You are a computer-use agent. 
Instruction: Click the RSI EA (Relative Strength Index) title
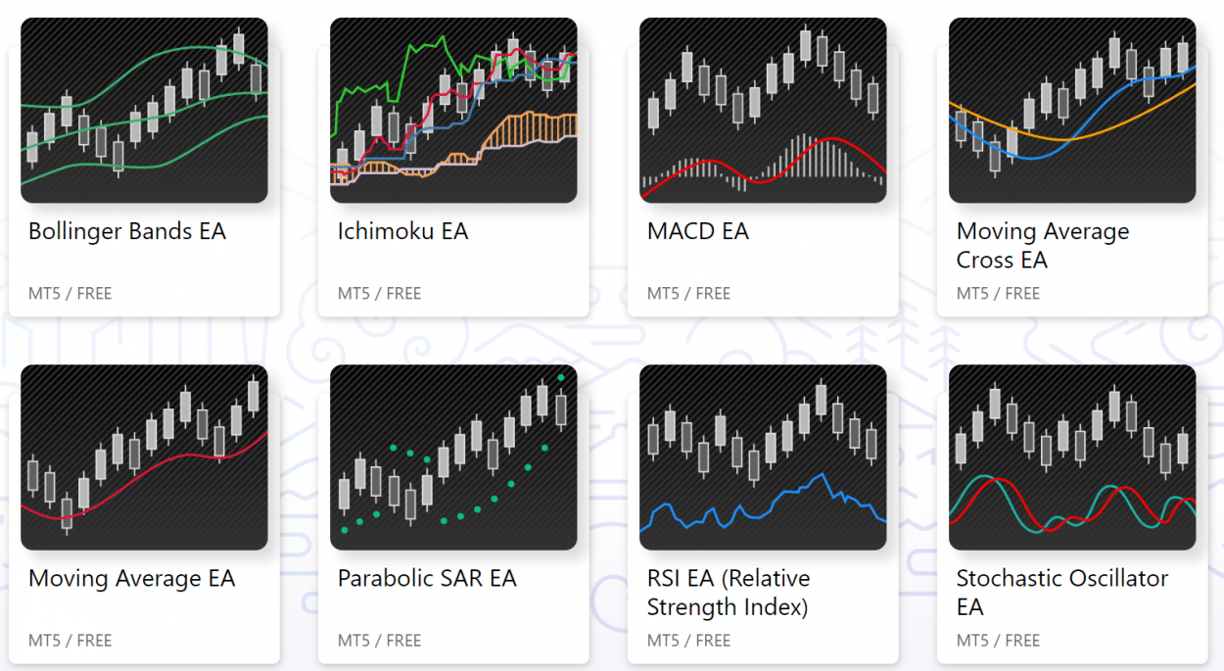click(729, 593)
